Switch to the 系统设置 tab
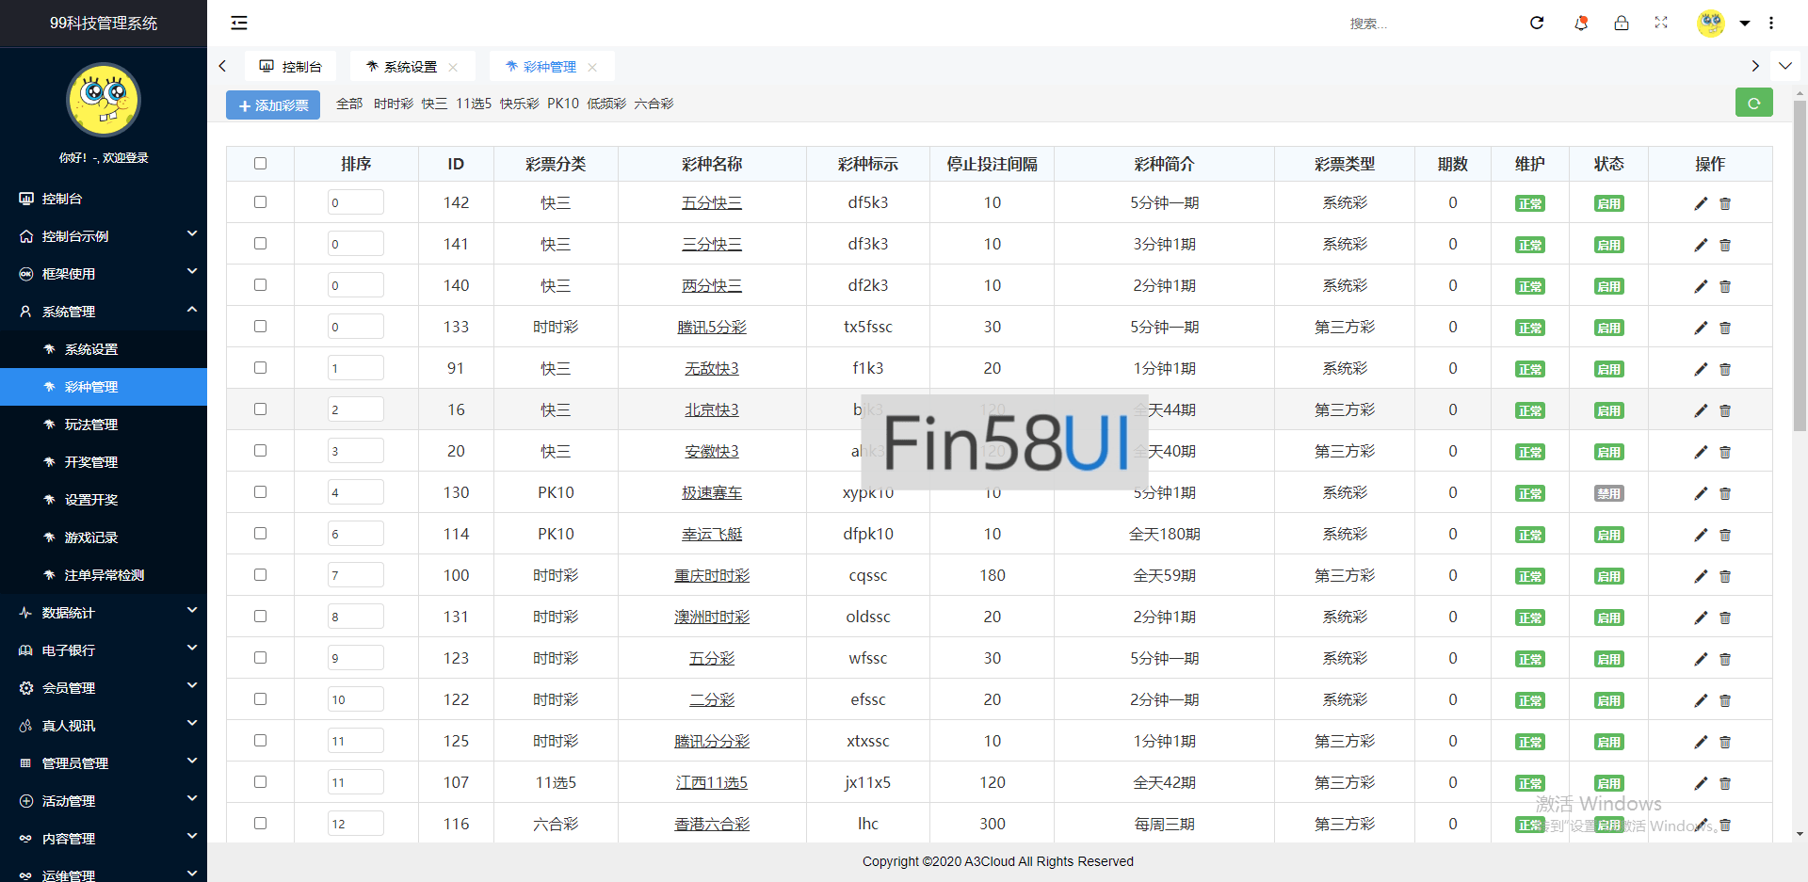This screenshot has height=882, width=1808. point(405,66)
